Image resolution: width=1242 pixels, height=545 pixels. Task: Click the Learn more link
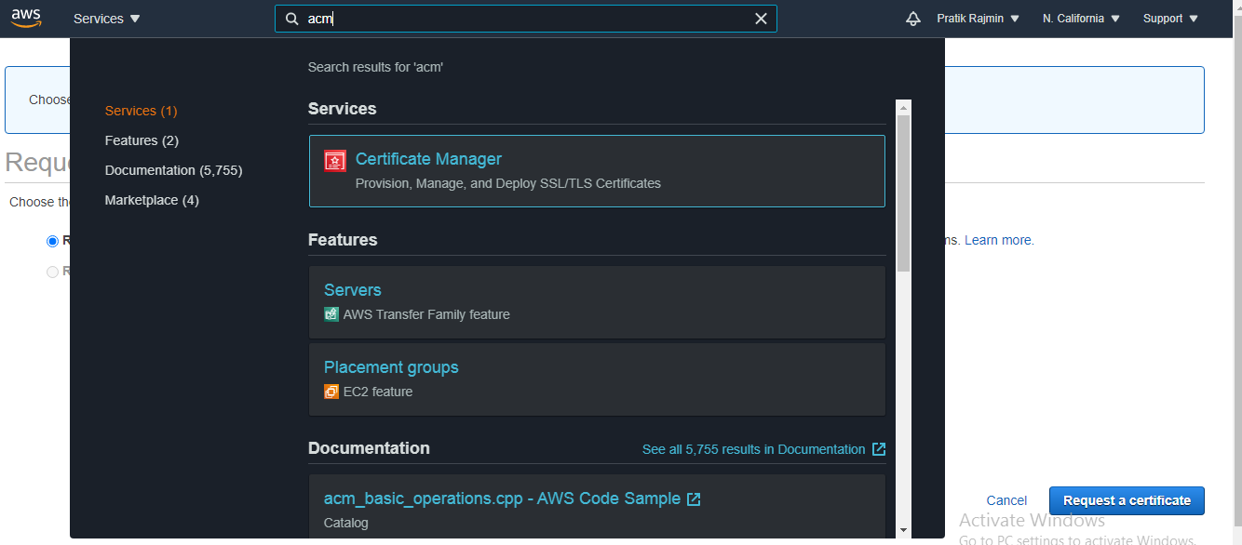click(x=999, y=240)
